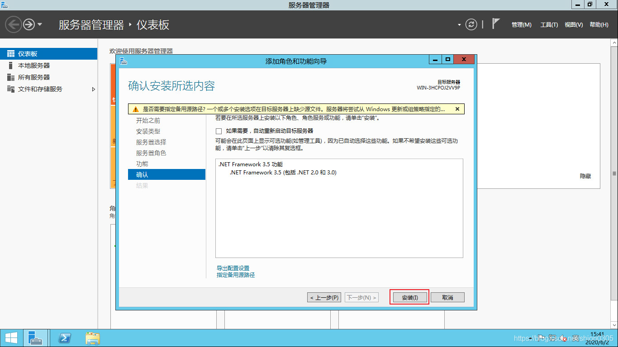618x347 pixels.
Task: Click the target server name WIN-3HCPOJ2VV9P
Action: 438,88
